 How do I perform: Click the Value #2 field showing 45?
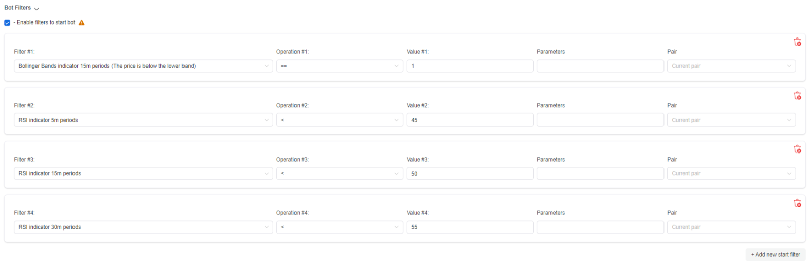[x=469, y=120]
